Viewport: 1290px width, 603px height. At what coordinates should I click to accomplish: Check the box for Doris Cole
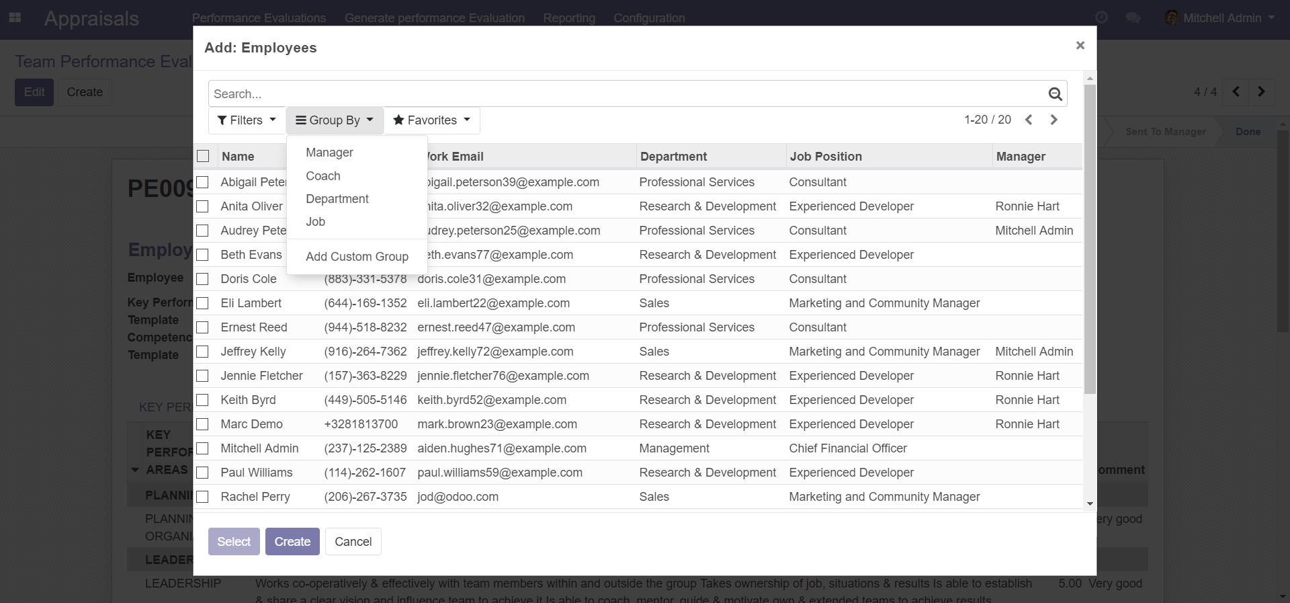click(202, 279)
